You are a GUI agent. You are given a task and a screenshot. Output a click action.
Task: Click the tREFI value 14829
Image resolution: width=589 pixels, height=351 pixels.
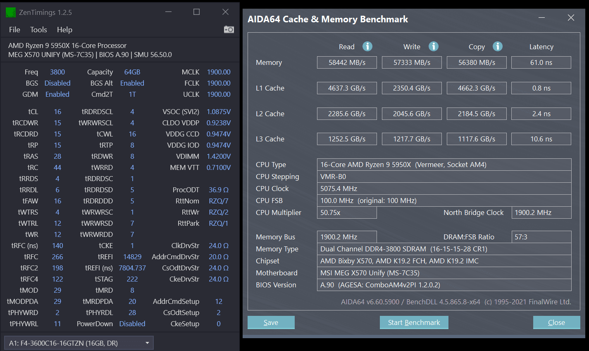tap(132, 257)
